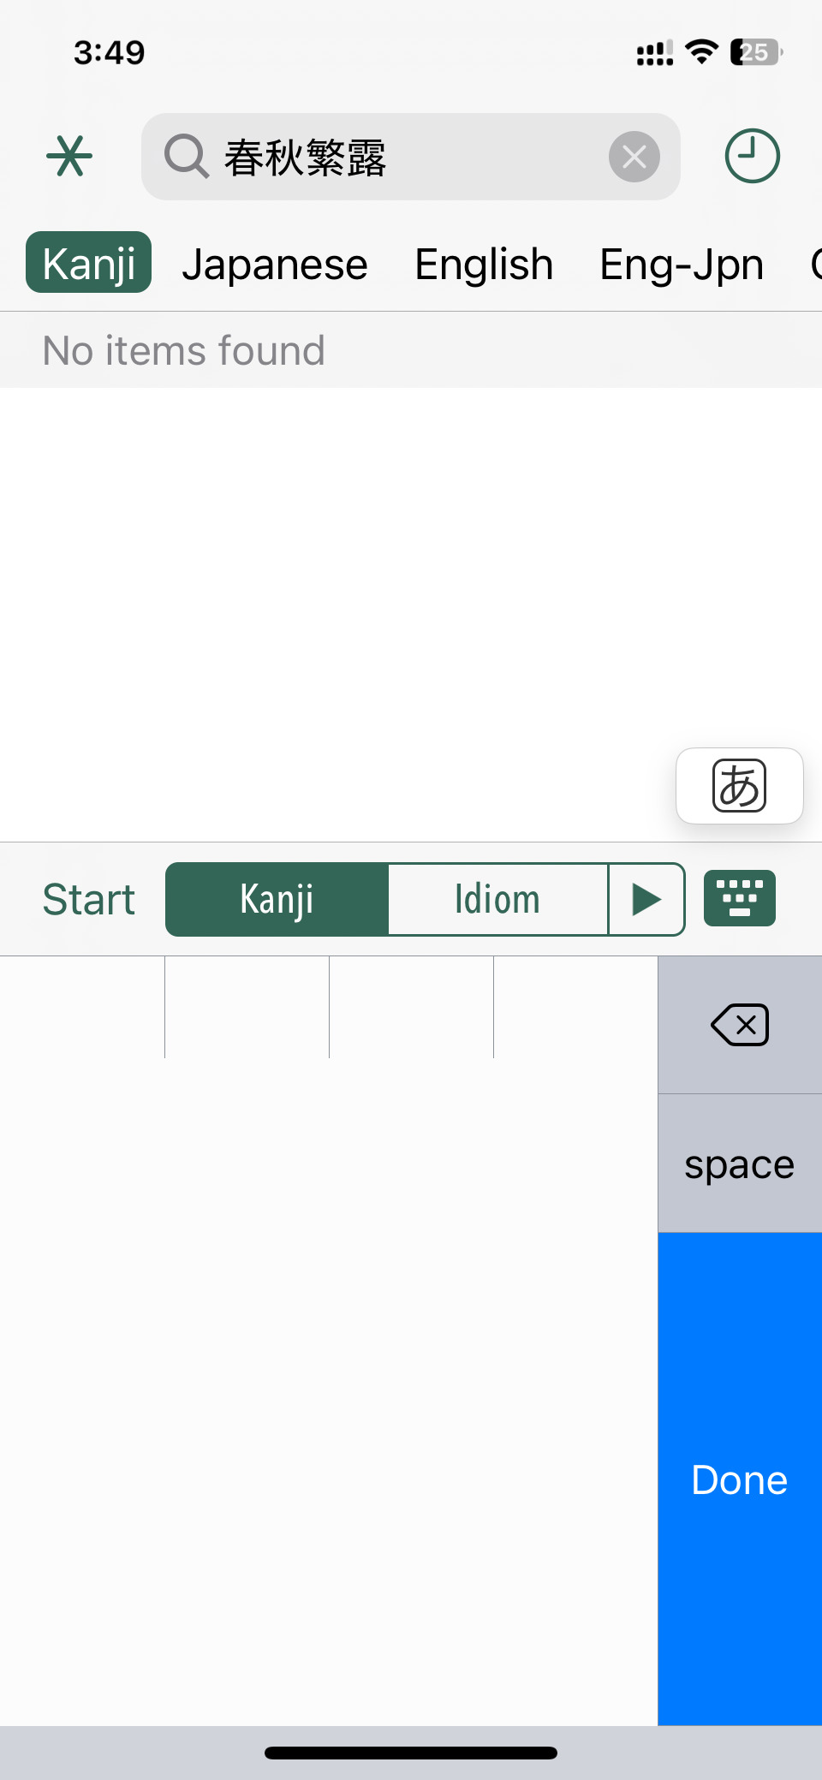
Task: Select the Kanji dictionary tab
Action: (89, 262)
